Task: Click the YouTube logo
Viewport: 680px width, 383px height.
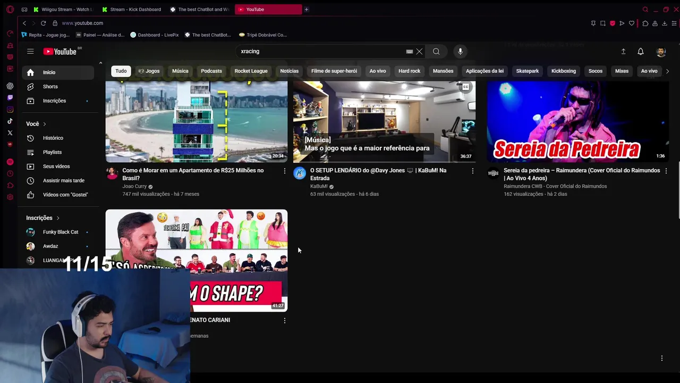Action: (60, 52)
